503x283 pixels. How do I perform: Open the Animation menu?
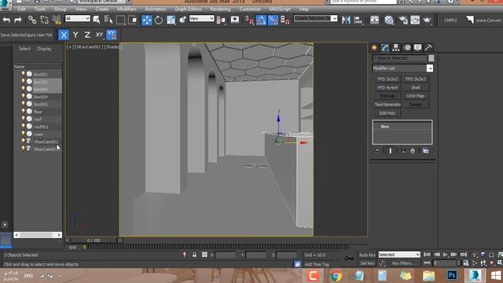point(156,9)
